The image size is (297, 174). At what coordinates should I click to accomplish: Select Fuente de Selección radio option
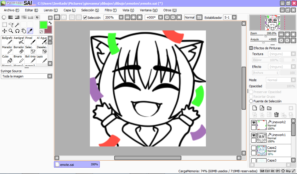(x=251, y=101)
